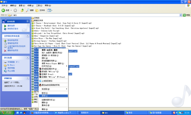
Task: Open the address bar dropdown arrow
Action: click(180, 15)
